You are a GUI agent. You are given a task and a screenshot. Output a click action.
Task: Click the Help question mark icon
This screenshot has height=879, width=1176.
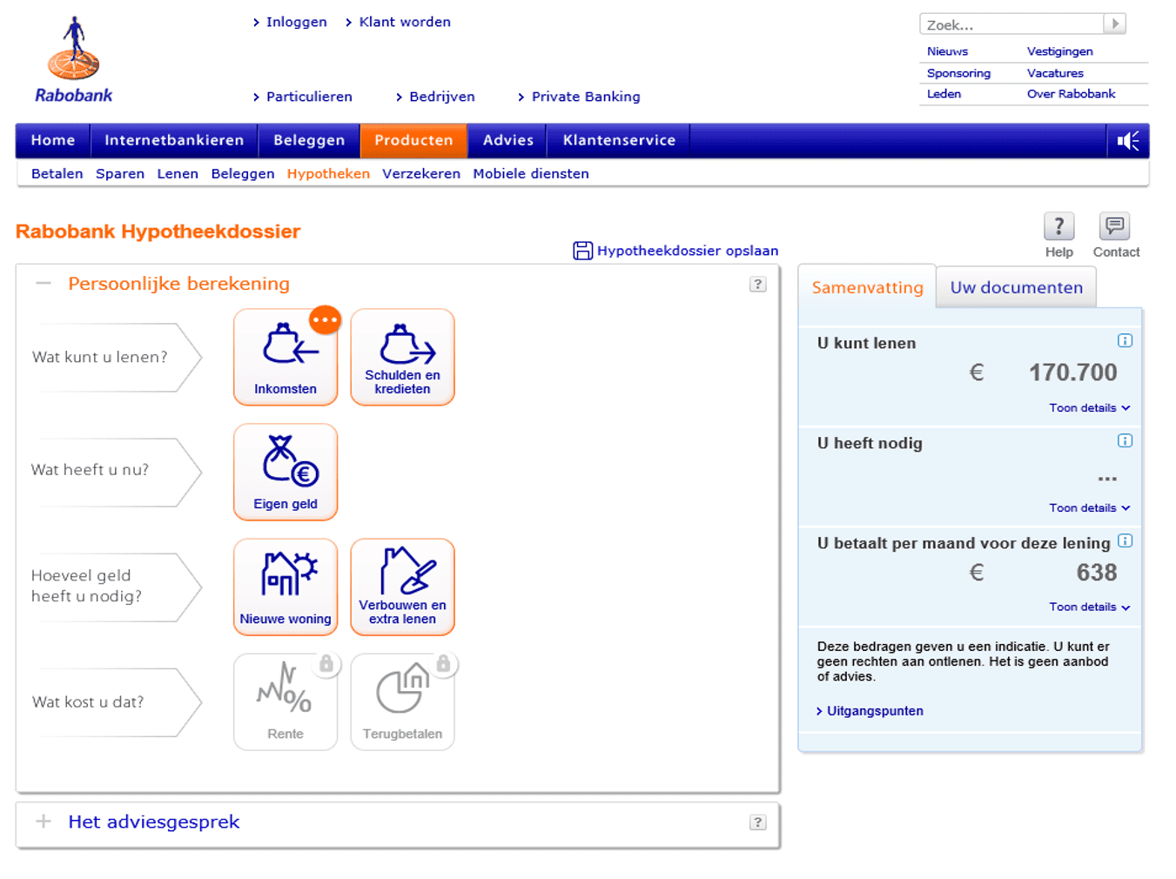(x=1058, y=226)
